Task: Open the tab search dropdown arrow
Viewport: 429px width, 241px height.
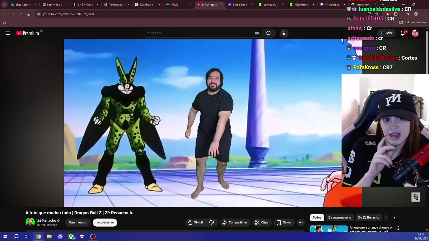Action: tap(4, 5)
